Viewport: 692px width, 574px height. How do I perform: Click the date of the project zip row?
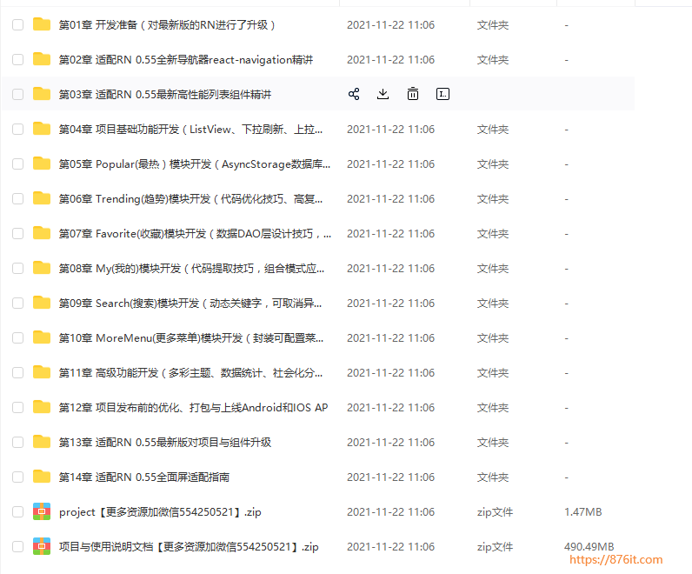tap(390, 512)
